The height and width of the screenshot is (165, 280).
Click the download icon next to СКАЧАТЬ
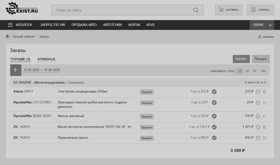pos(260,37)
